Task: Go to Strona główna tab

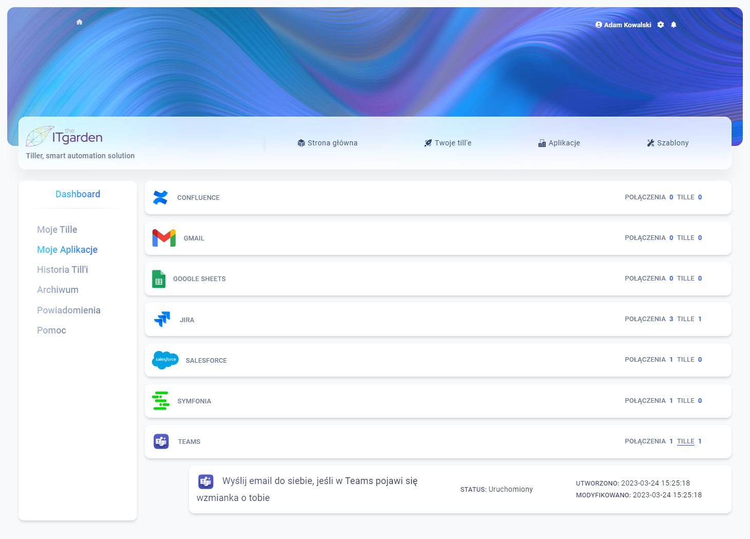Action: (x=328, y=143)
